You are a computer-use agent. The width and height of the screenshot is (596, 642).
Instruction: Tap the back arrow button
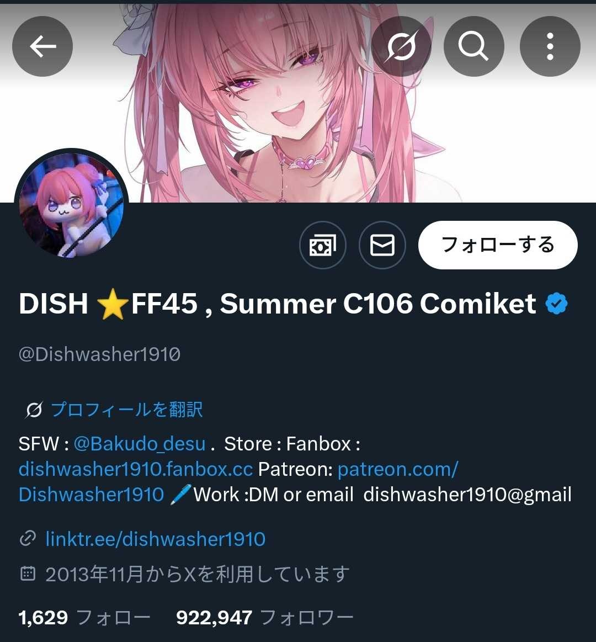coord(42,46)
